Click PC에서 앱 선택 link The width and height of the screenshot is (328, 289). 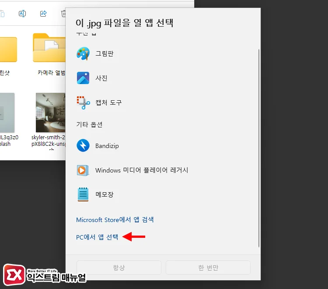97,237
